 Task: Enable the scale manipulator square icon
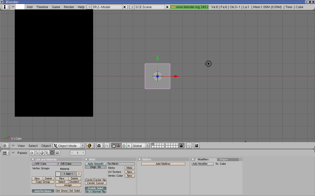pos(128,146)
